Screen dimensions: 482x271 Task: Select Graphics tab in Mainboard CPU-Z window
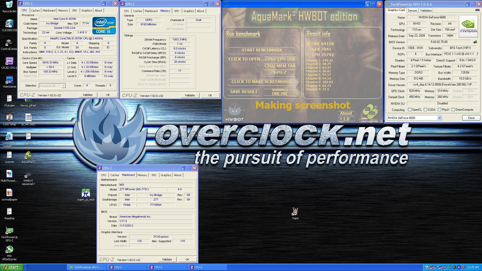[166, 175]
